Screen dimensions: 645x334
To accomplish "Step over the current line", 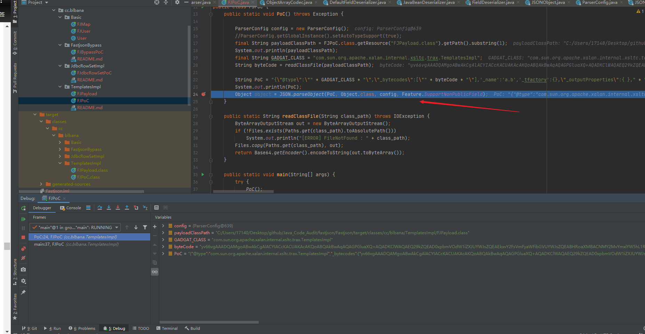I will point(100,208).
